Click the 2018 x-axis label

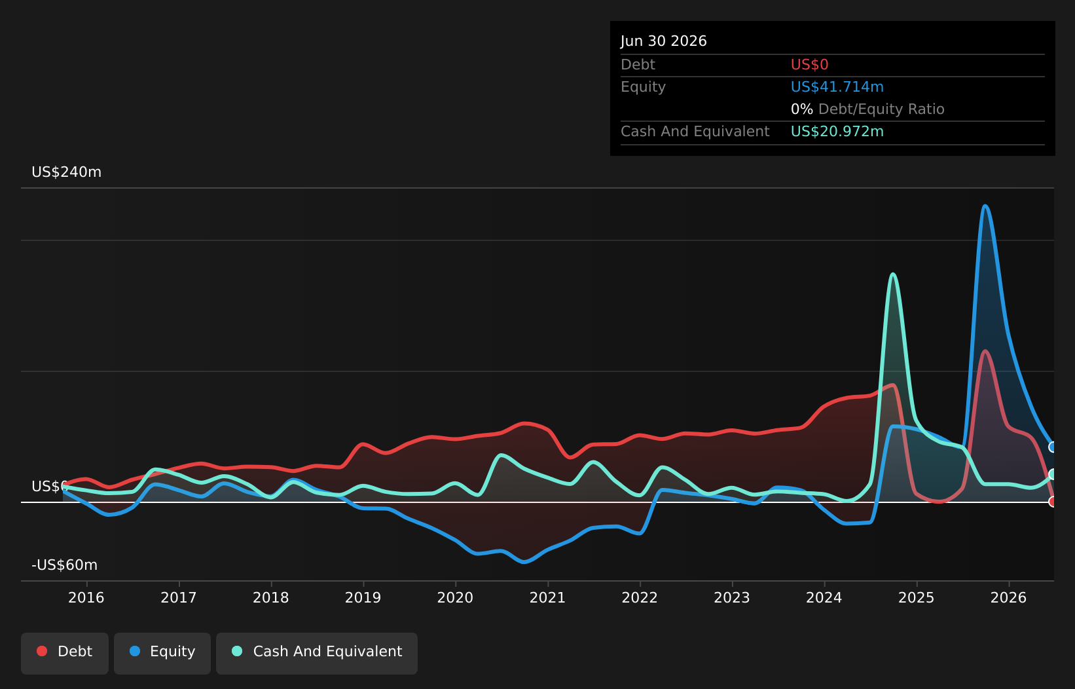pyautogui.click(x=271, y=597)
